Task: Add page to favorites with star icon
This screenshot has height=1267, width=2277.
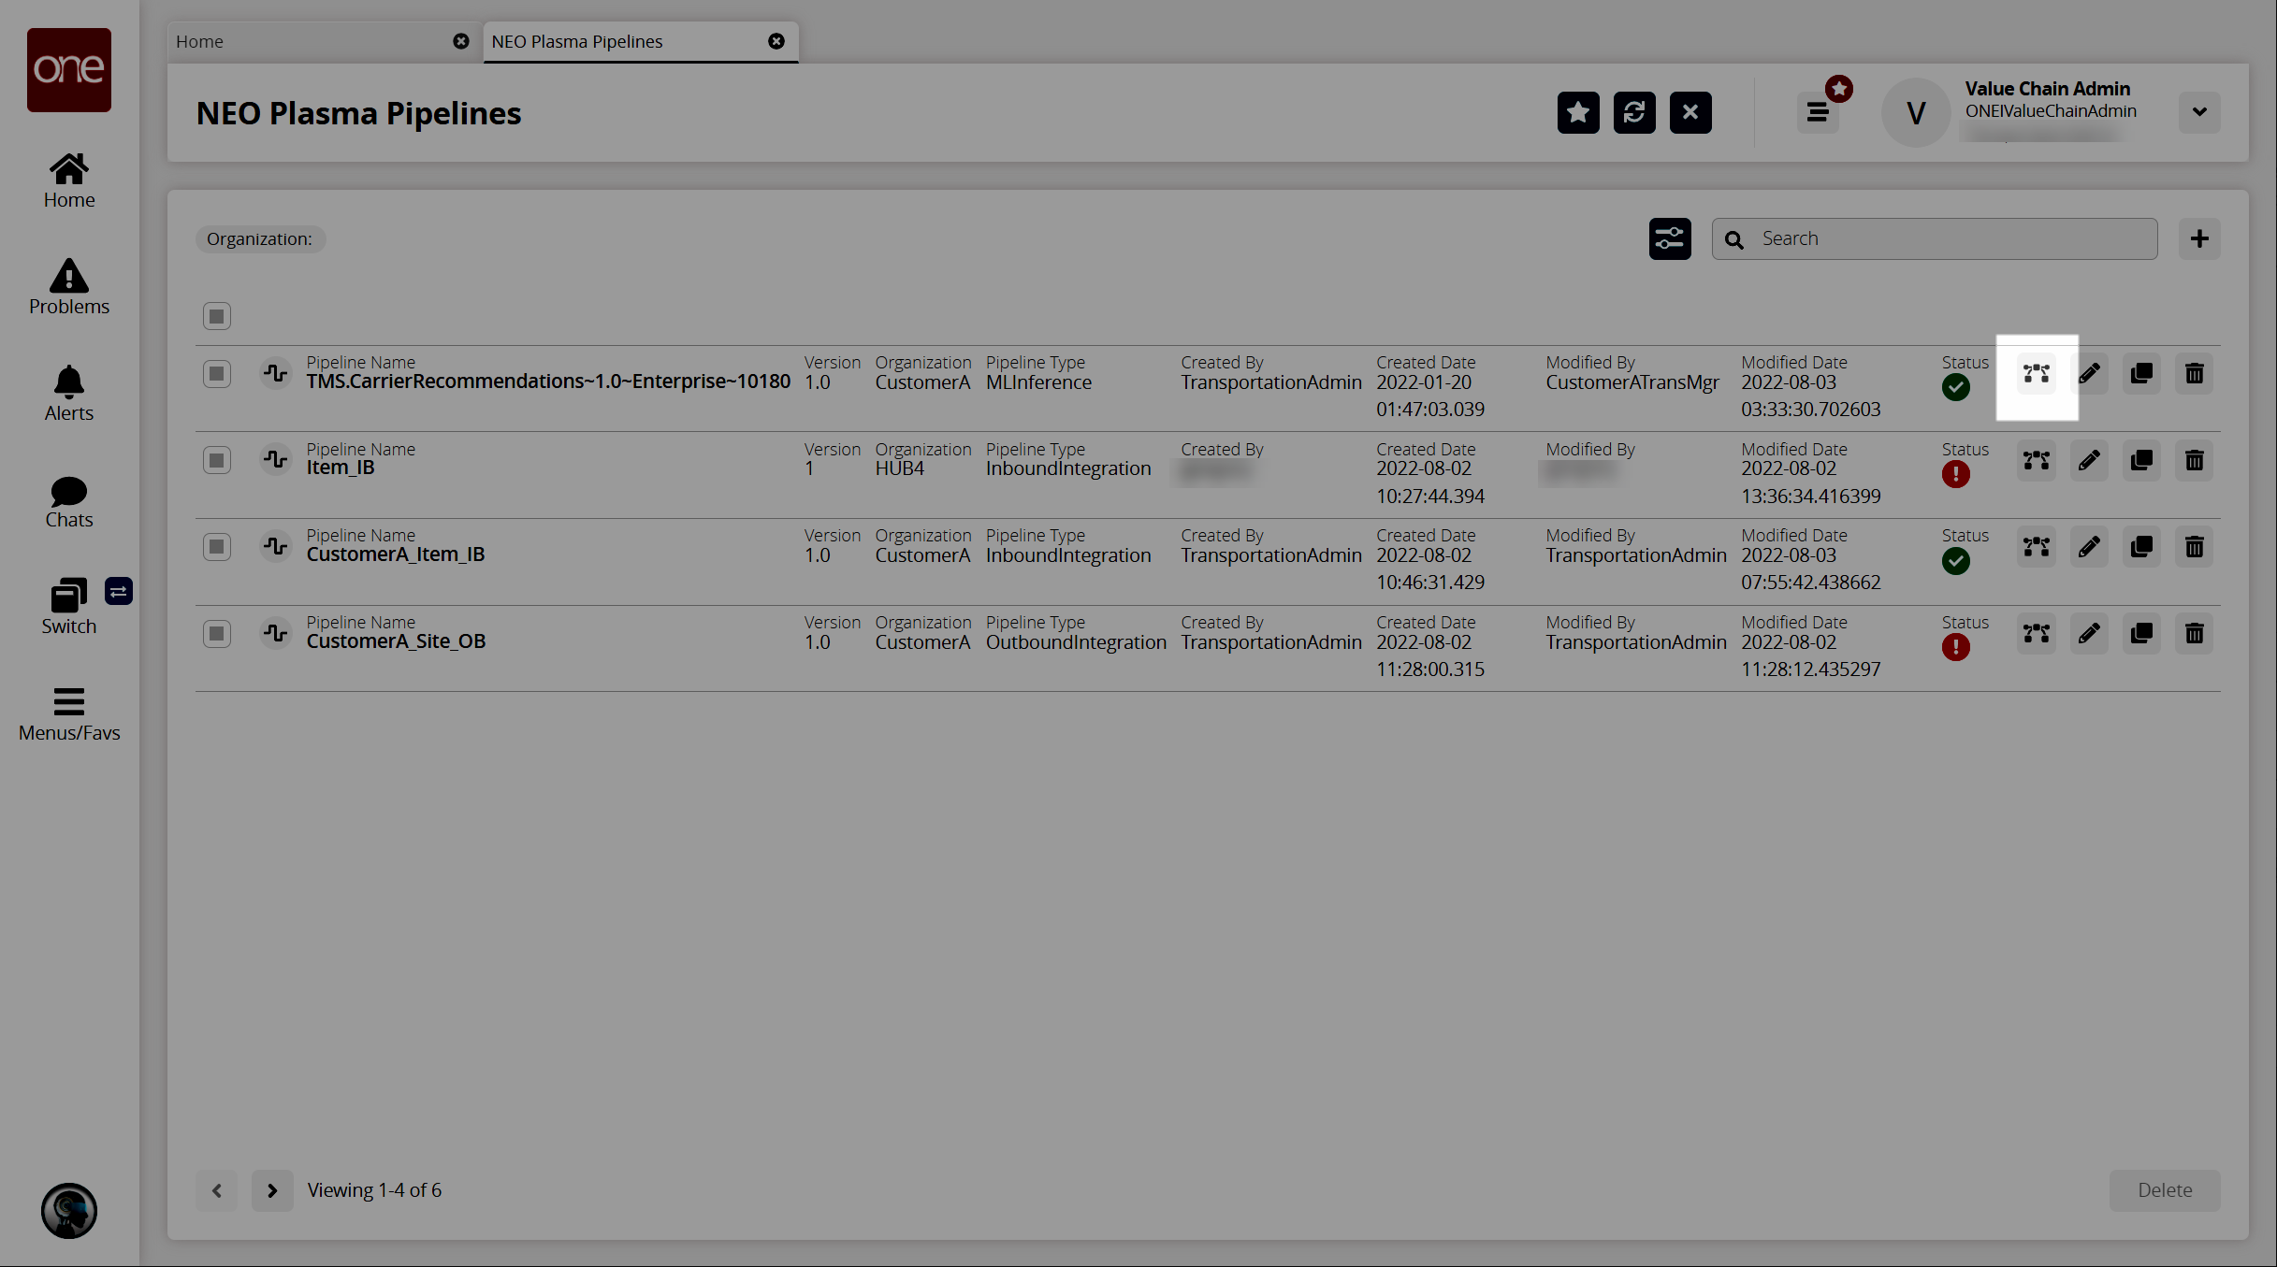Action: [x=1578, y=113]
